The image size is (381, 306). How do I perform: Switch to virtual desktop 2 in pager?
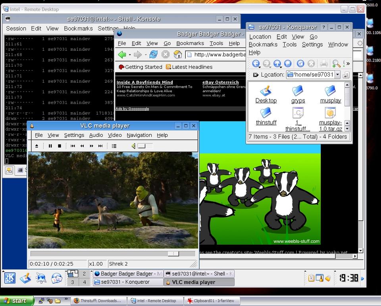coord(84,274)
